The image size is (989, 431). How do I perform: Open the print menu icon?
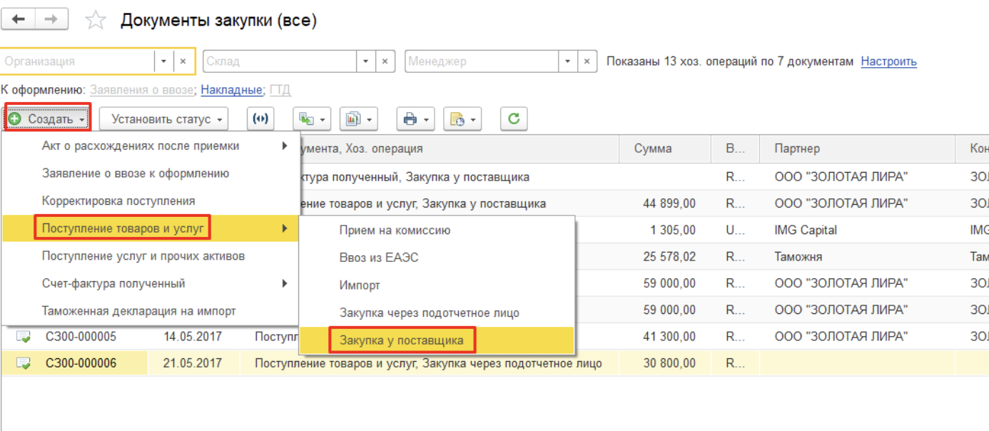pos(417,119)
